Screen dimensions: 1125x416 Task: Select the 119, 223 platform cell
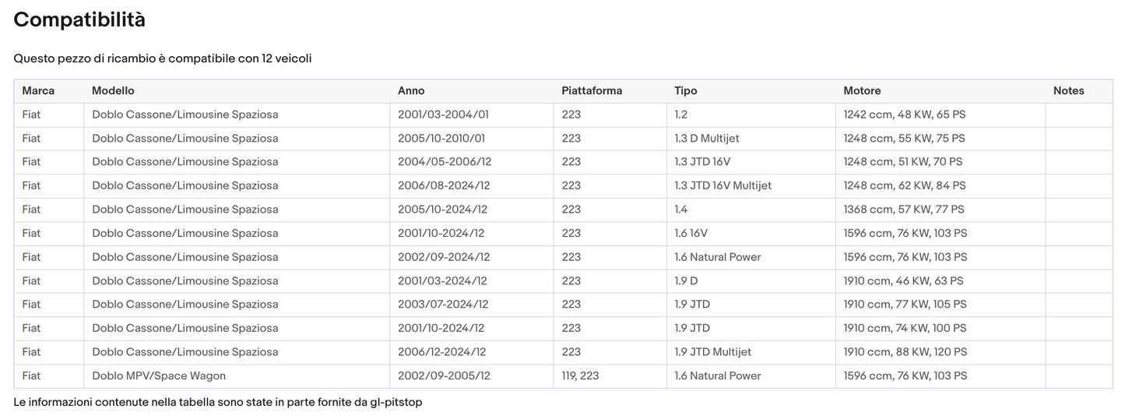pos(580,376)
